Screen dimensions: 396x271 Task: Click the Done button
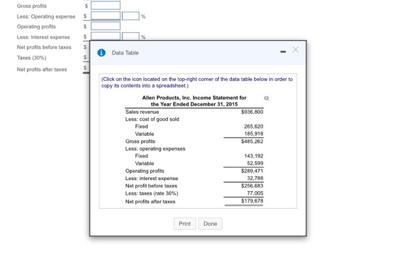[x=210, y=224]
